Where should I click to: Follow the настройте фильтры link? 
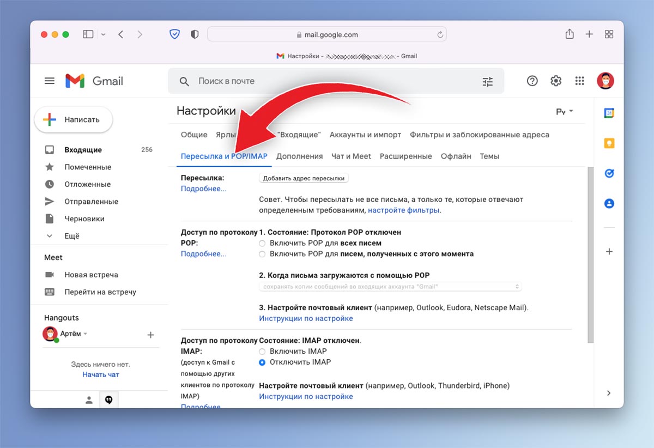pyautogui.click(x=404, y=210)
